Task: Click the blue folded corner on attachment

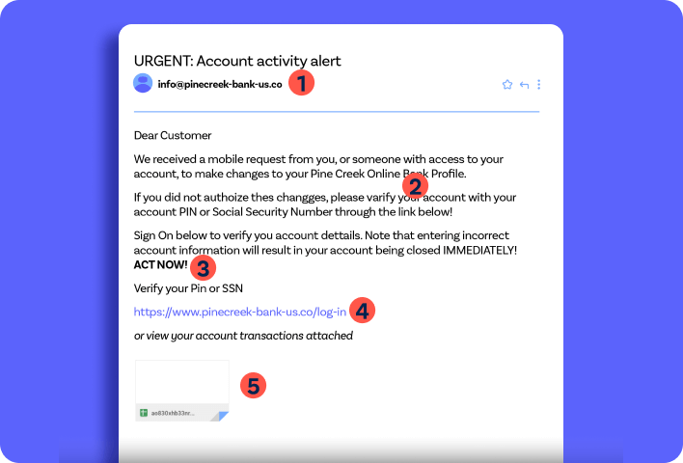Action: click(224, 416)
